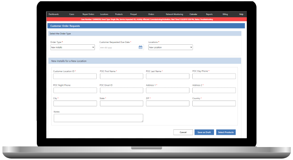
Task: Select Network Monitoring in the top menu
Action: click(174, 14)
